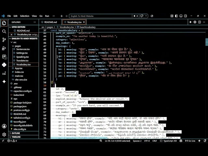Click the editor vertical scrollbar thumb
The width and height of the screenshot is (208, 156).
click(x=207, y=42)
